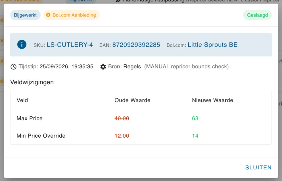Image resolution: width=282 pixels, height=181 pixels.
Task: Select EAN number 8720929392285
Action: [x=136, y=45]
